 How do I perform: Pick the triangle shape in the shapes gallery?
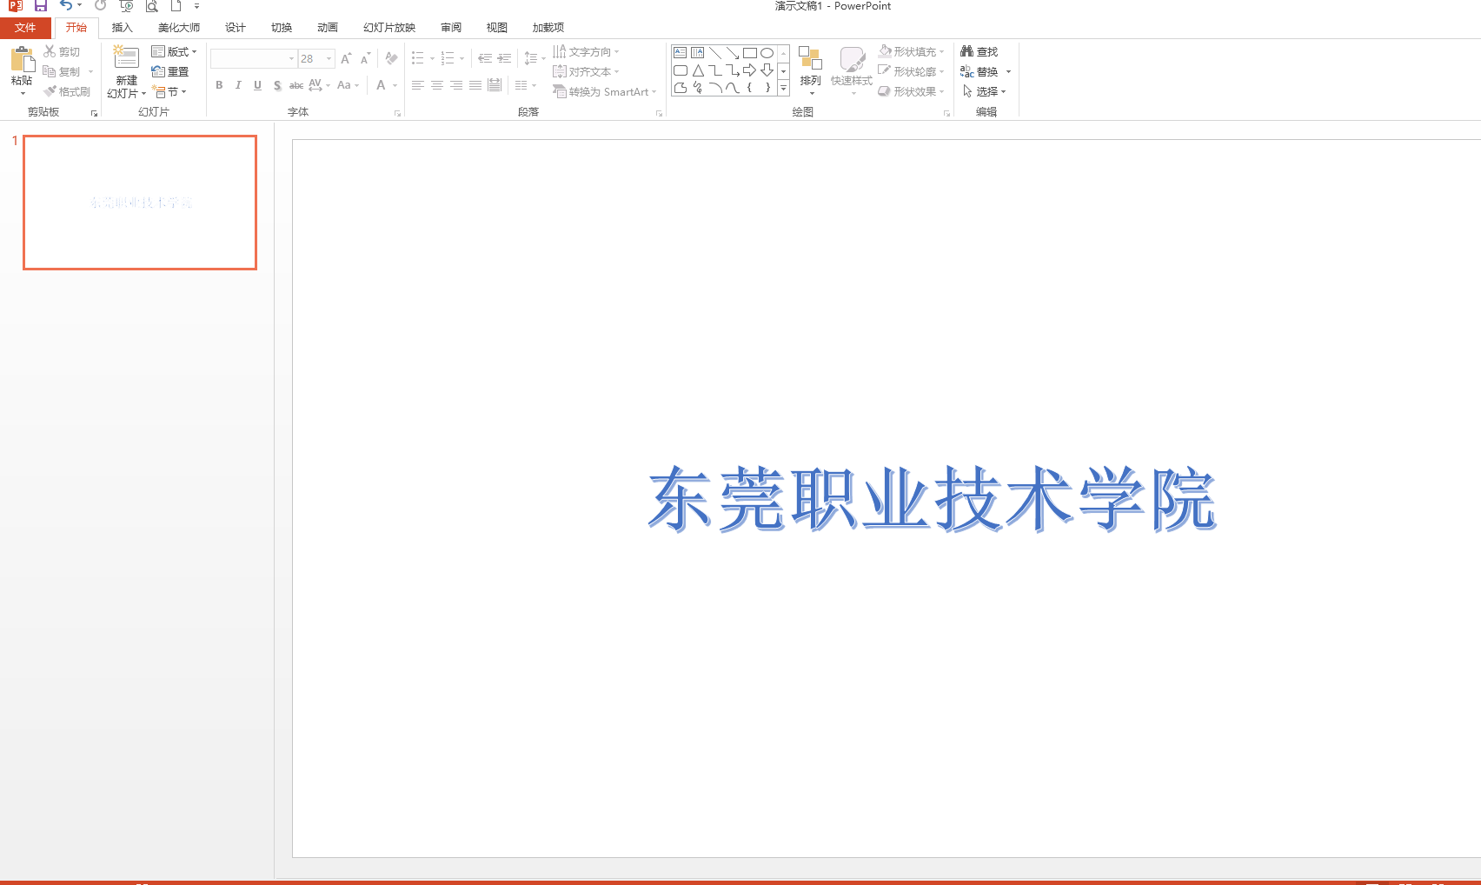coord(698,70)
